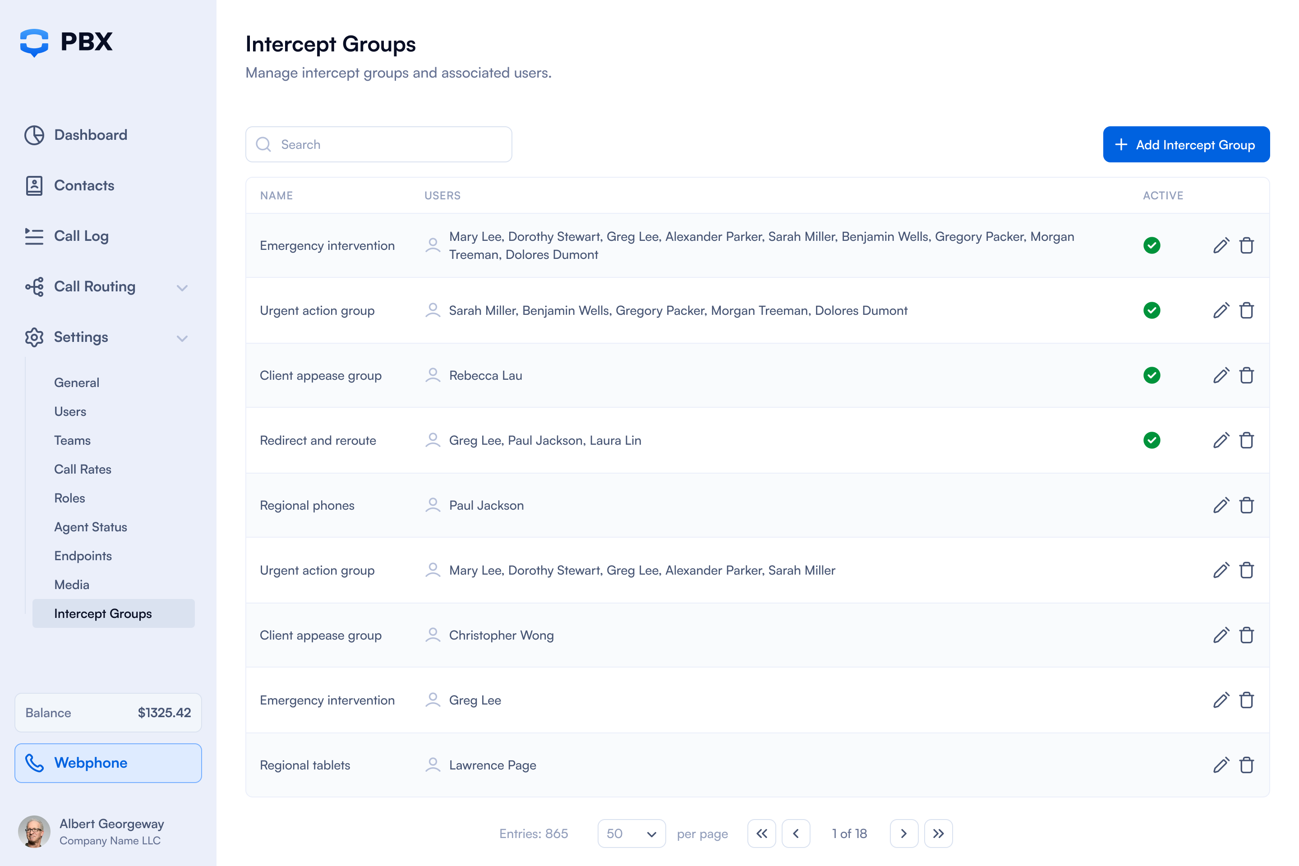
Task: Go to the next page of entries
Action: pyautogui.click(x=903, y=834)
